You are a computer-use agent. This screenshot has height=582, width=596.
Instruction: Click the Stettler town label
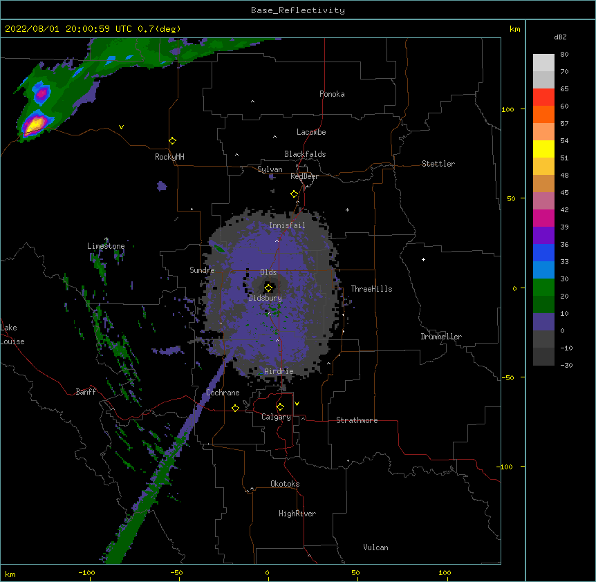click(438, 164)
